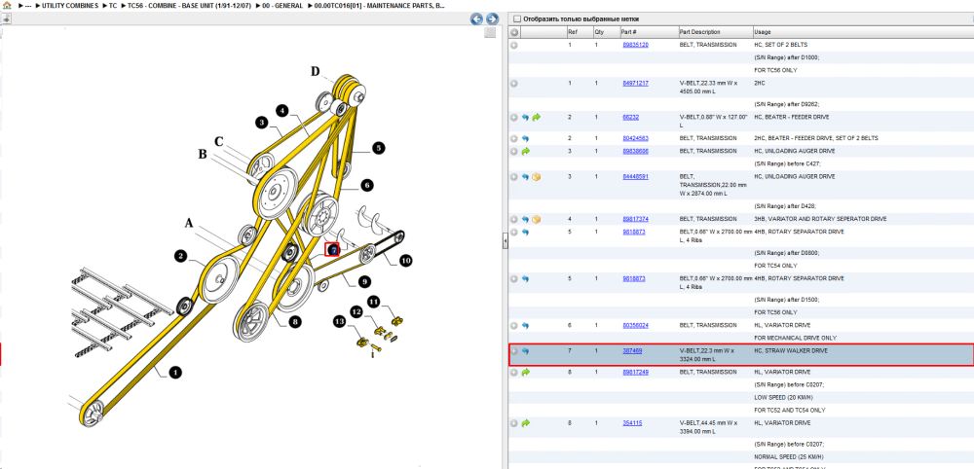Click the Part # column header
974x469 pixels.
[x=648, y=32]
